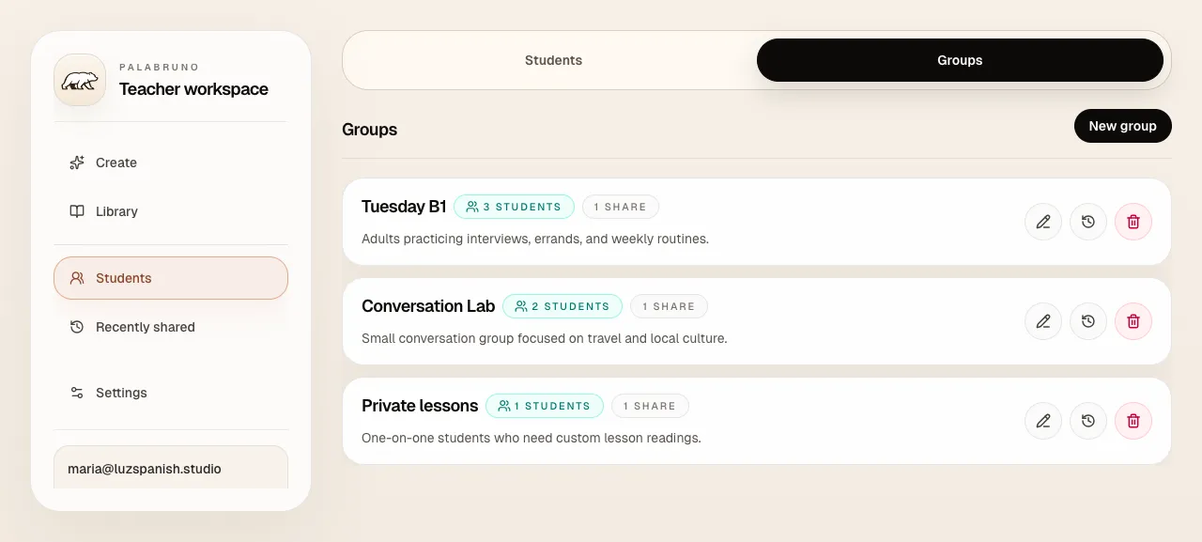1202x542 pixels.
Task: Delete the Private lessons group
Action: pos(1133,421)
